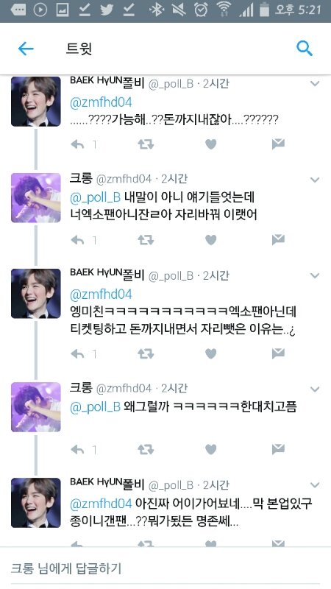View 크롱's purple profile picture in 내말이 tweet
This screenshot has height=589, width=331.
pyautogui.click(x=35, y=197)
